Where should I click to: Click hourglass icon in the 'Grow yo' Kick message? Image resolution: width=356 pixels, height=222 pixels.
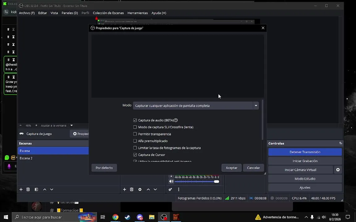point(14,77)
